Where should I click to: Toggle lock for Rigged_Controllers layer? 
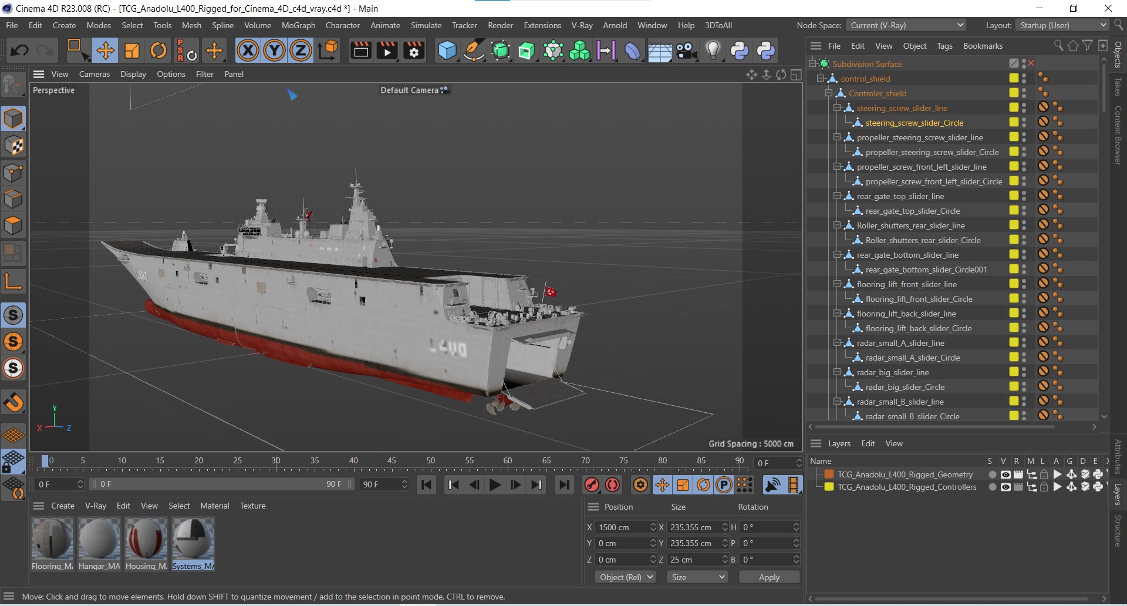(x=1044, y=487)
